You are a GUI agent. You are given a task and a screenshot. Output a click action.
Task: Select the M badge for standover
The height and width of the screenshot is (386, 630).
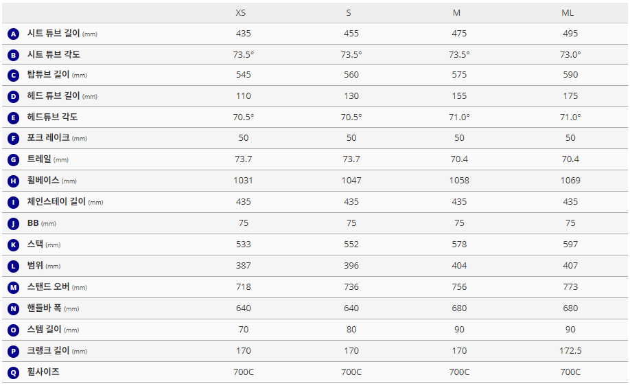click(x=13, y=288)
